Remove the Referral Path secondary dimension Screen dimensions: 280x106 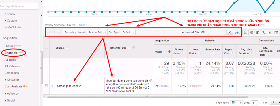pos(133,47)
